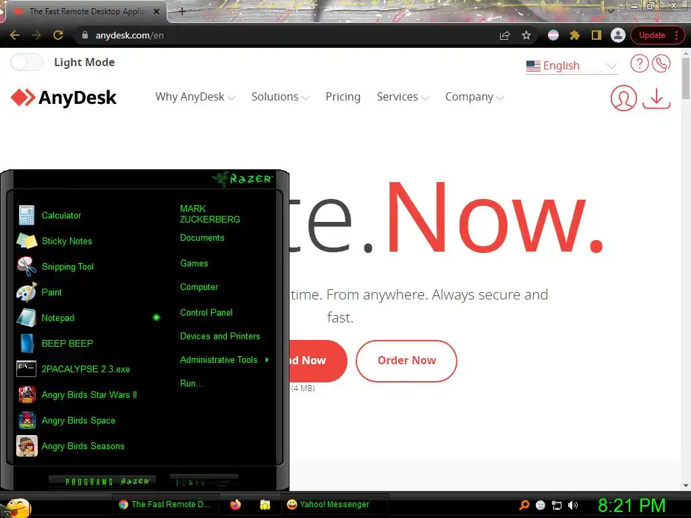
Task: Open a new browser tab
Action: [x=182, y=11]
